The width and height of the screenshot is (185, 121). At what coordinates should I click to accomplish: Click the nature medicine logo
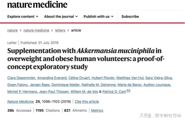tap(37, 5)
